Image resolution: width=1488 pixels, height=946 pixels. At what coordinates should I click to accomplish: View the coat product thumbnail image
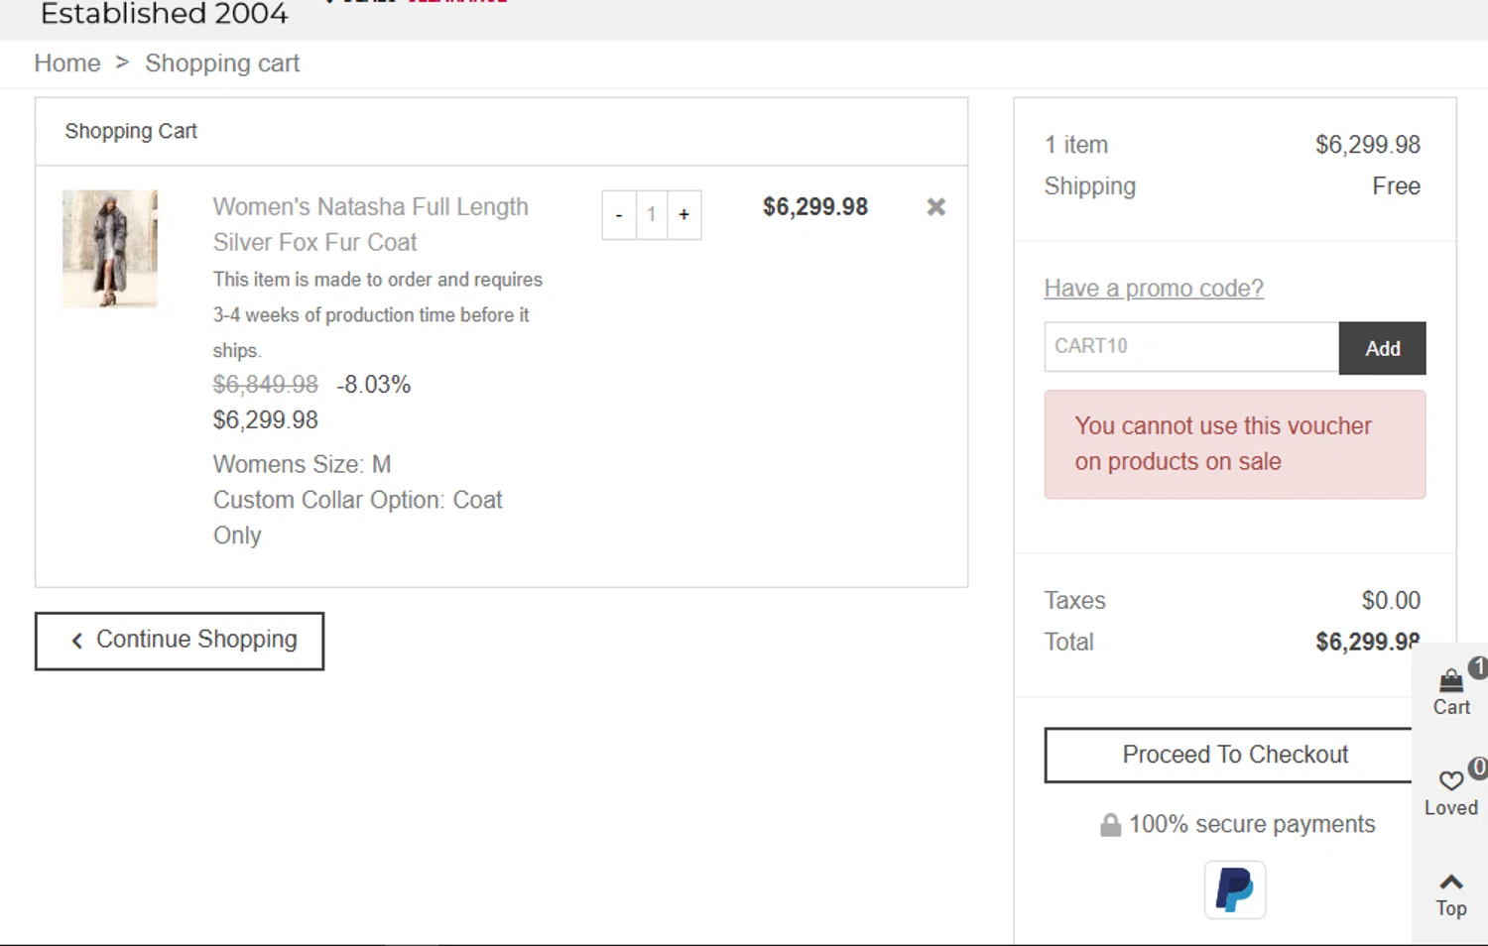[x=110, y=249]
